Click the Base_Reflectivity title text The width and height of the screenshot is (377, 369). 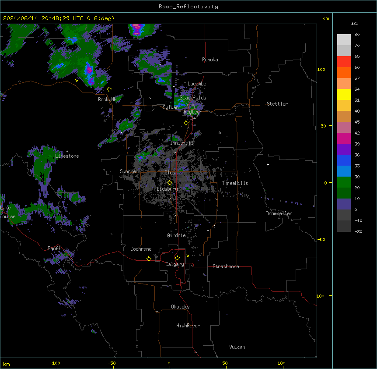pyautogui.click(x=188, y=7)
